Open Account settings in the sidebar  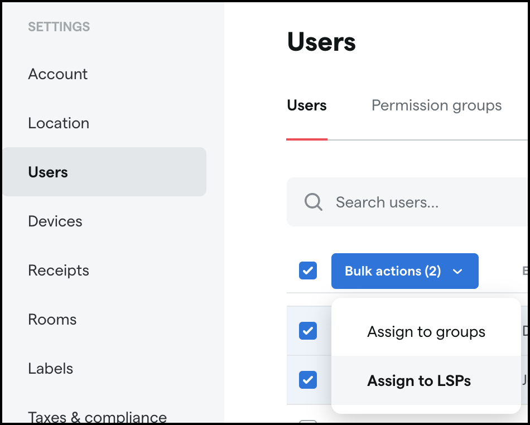tap(58, 74)
